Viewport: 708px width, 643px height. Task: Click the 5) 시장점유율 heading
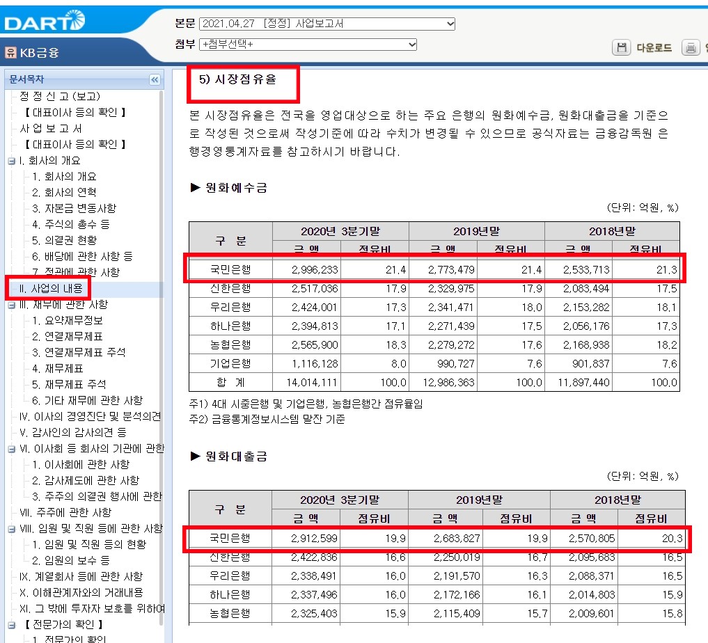coord(237,79)
